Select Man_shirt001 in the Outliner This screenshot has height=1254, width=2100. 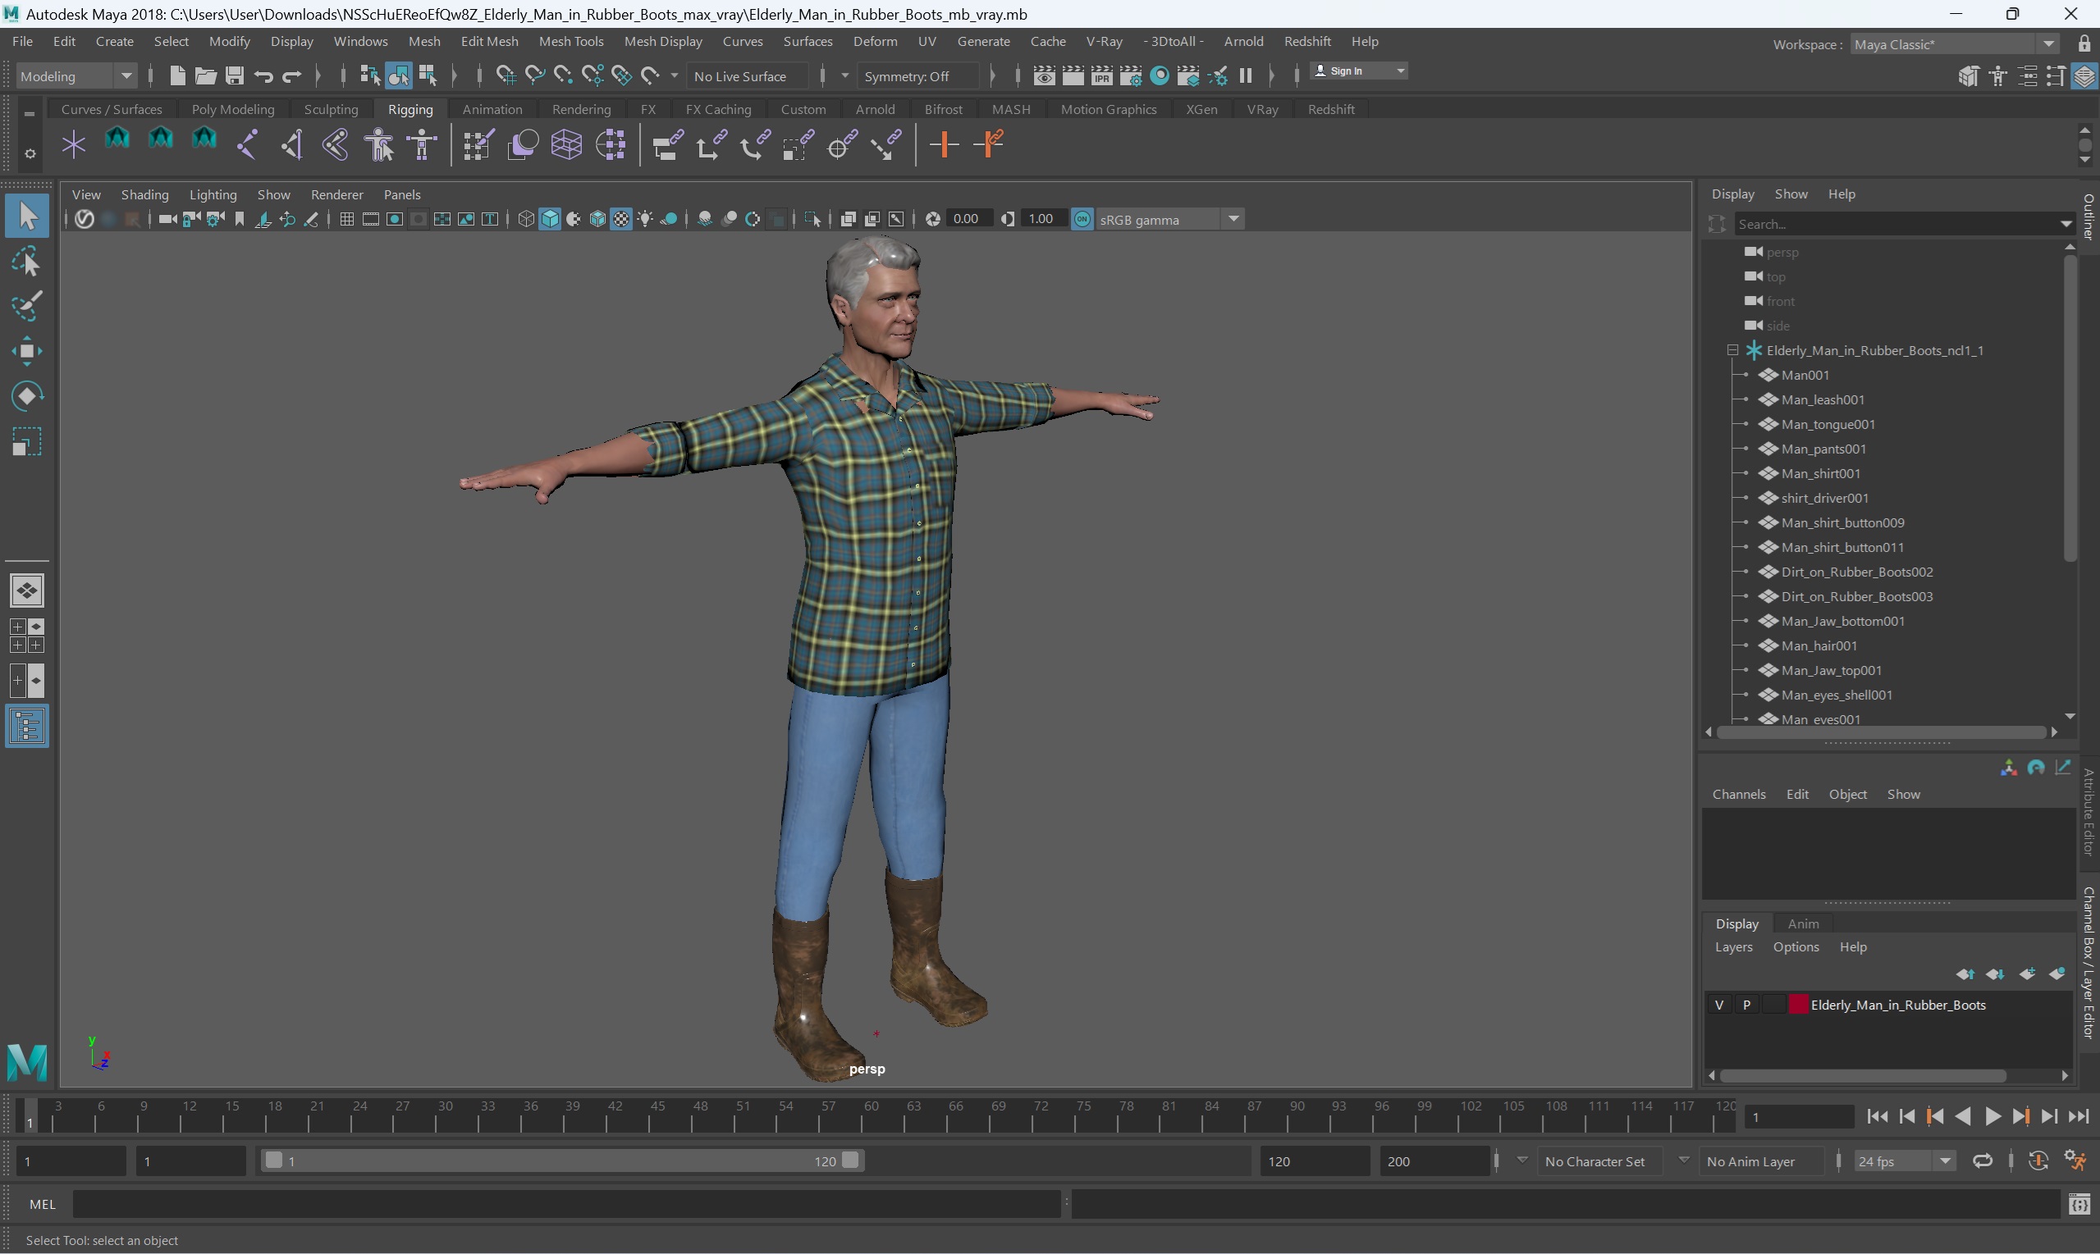(x=1820, y=473)
